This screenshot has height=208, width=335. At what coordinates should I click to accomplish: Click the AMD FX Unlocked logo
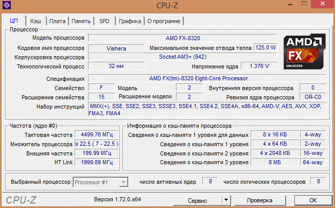tap(305, 51)
